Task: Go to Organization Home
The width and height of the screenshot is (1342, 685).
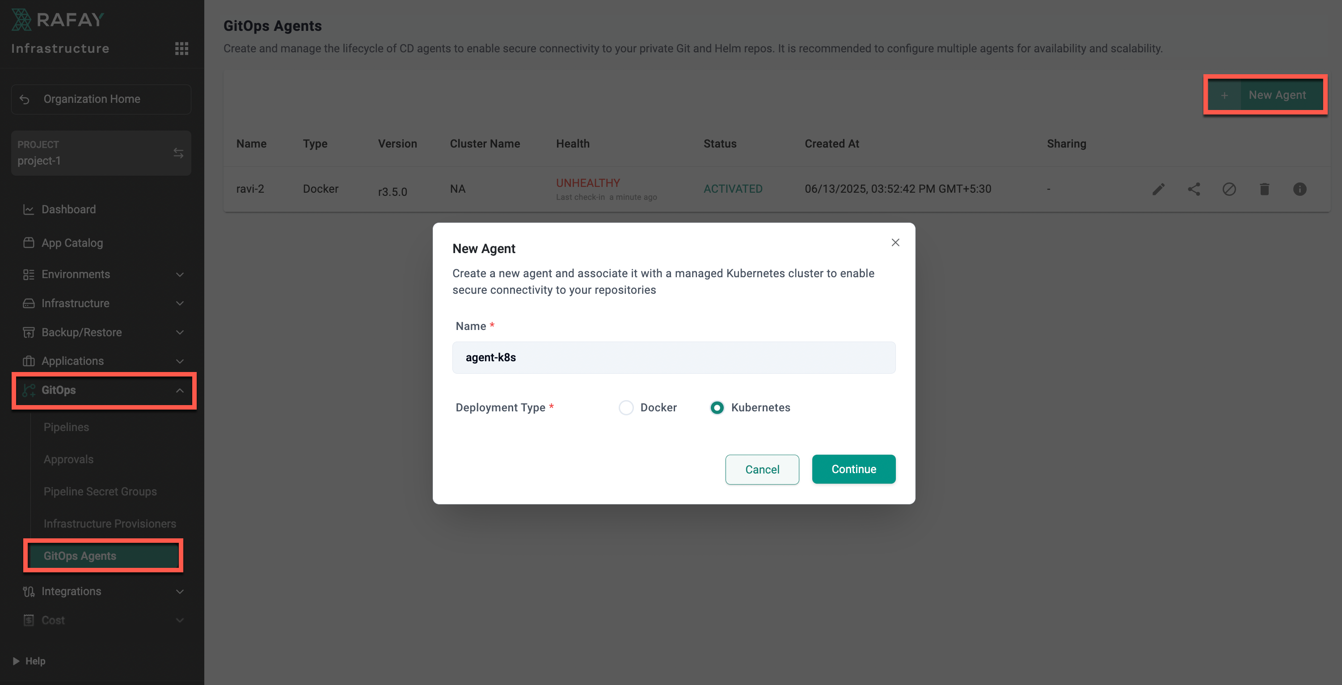Action: click(x=101, y=99)
